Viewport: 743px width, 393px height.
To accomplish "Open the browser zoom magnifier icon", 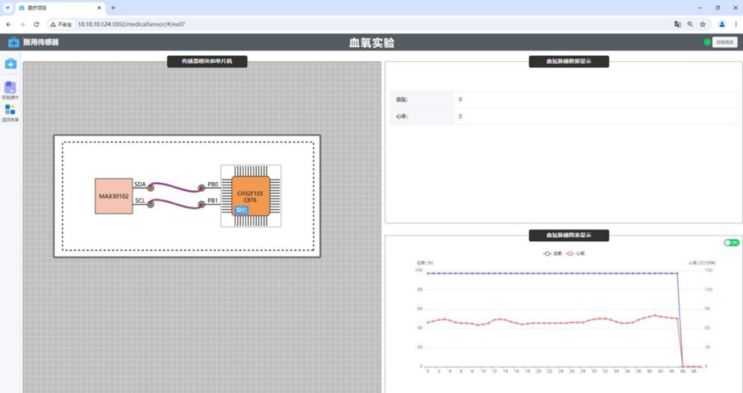I will click(x=690, y=24).
